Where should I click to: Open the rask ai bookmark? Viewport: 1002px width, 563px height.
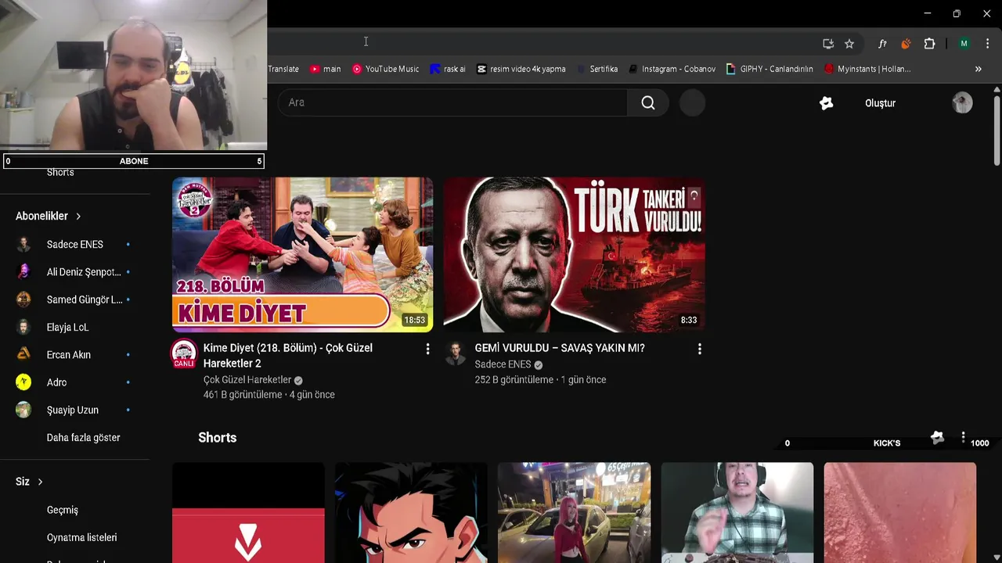[448, 69]
